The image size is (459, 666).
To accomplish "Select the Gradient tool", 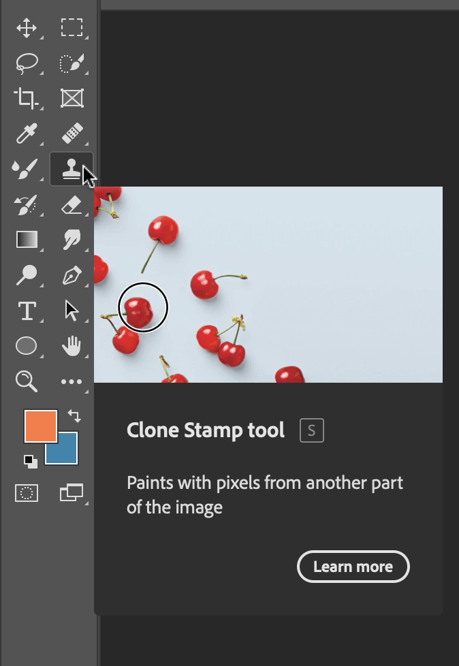I will click(x=27, y=240).
